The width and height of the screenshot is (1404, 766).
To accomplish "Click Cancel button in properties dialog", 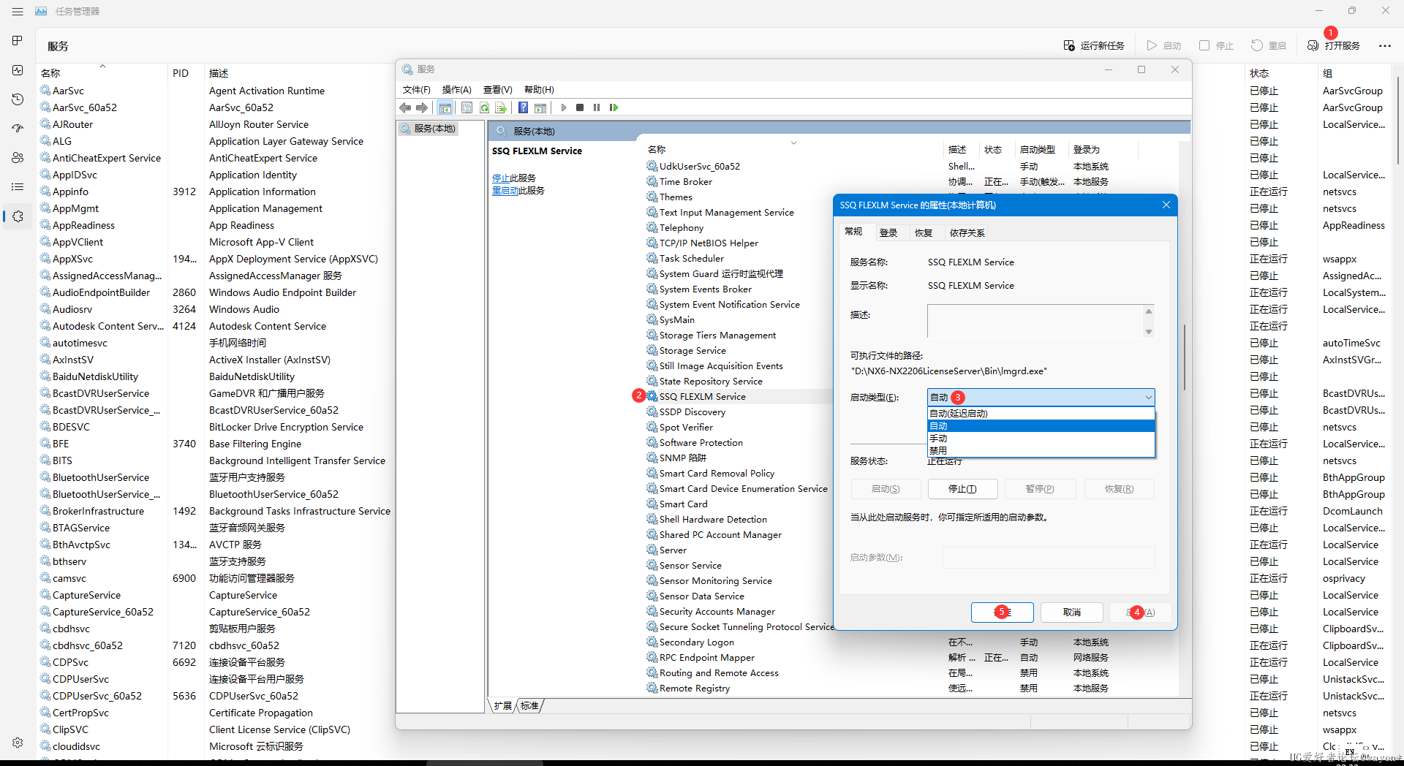I will (1072, 612).
